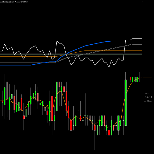Click the V: 0.19 M volume text

tap(148, 97)
